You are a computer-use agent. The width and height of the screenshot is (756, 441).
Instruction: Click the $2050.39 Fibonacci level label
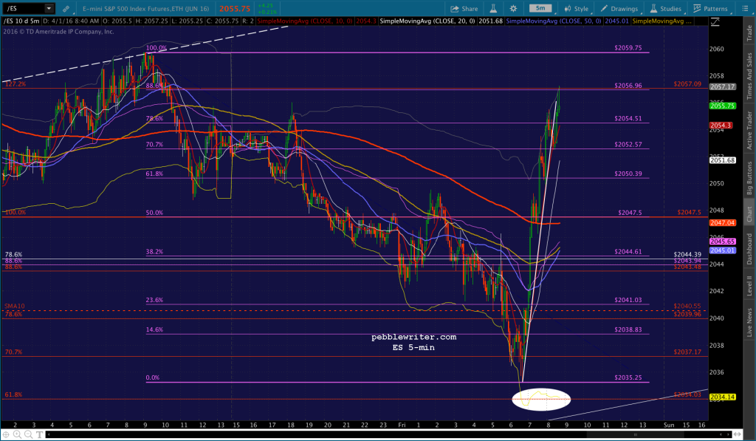pos(628,174)
